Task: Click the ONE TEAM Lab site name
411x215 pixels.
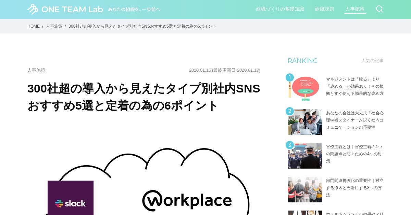Action: tap(72, 10)
